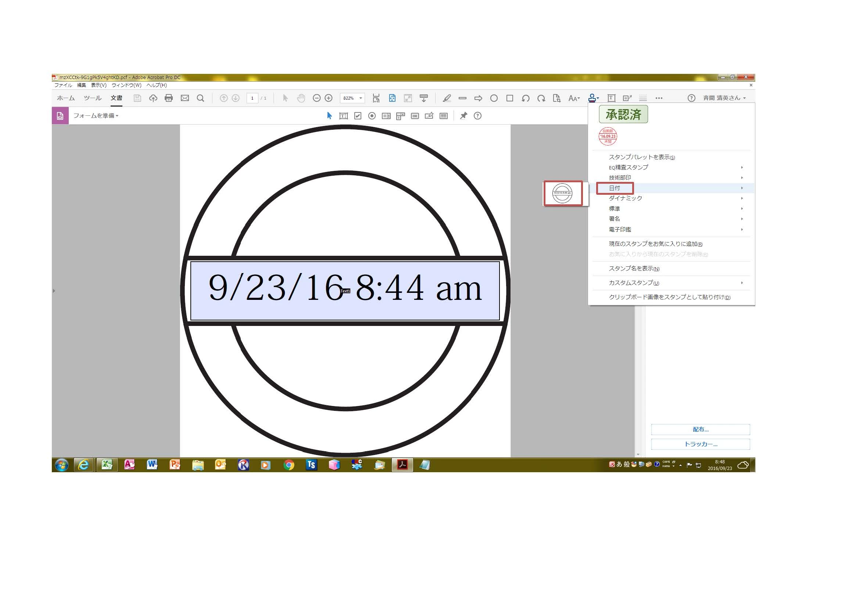Expand the フォームを準備 dropdown
The height and width of the screenshot is (610, 845).
[x=96, y=116]
